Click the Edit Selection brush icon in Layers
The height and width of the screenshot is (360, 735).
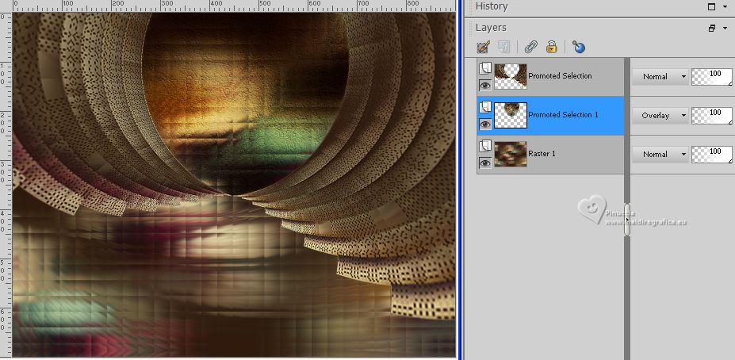pyautogui.click(x=484, y=47)
